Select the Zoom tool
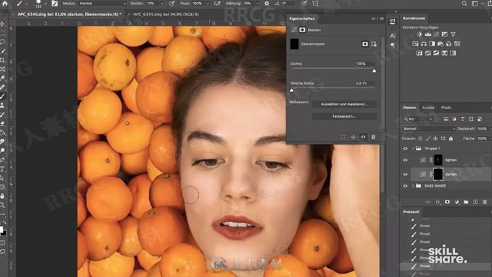This screenshot has width=492, height=277. pyautogui.click(x=3, y=205)
